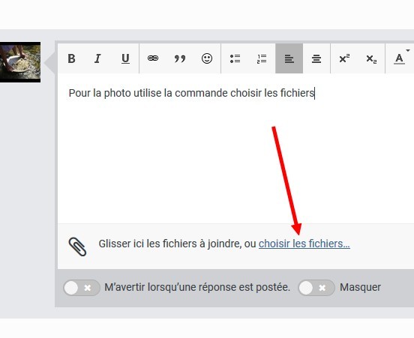
Task: Align text to the left
Action: [x=289, y=58]
